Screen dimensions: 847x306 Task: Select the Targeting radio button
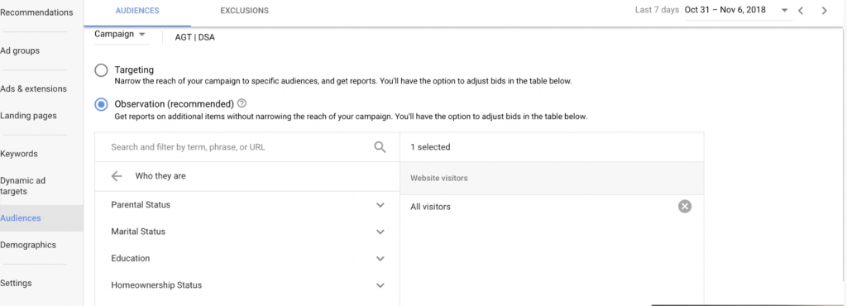point(101,70)
